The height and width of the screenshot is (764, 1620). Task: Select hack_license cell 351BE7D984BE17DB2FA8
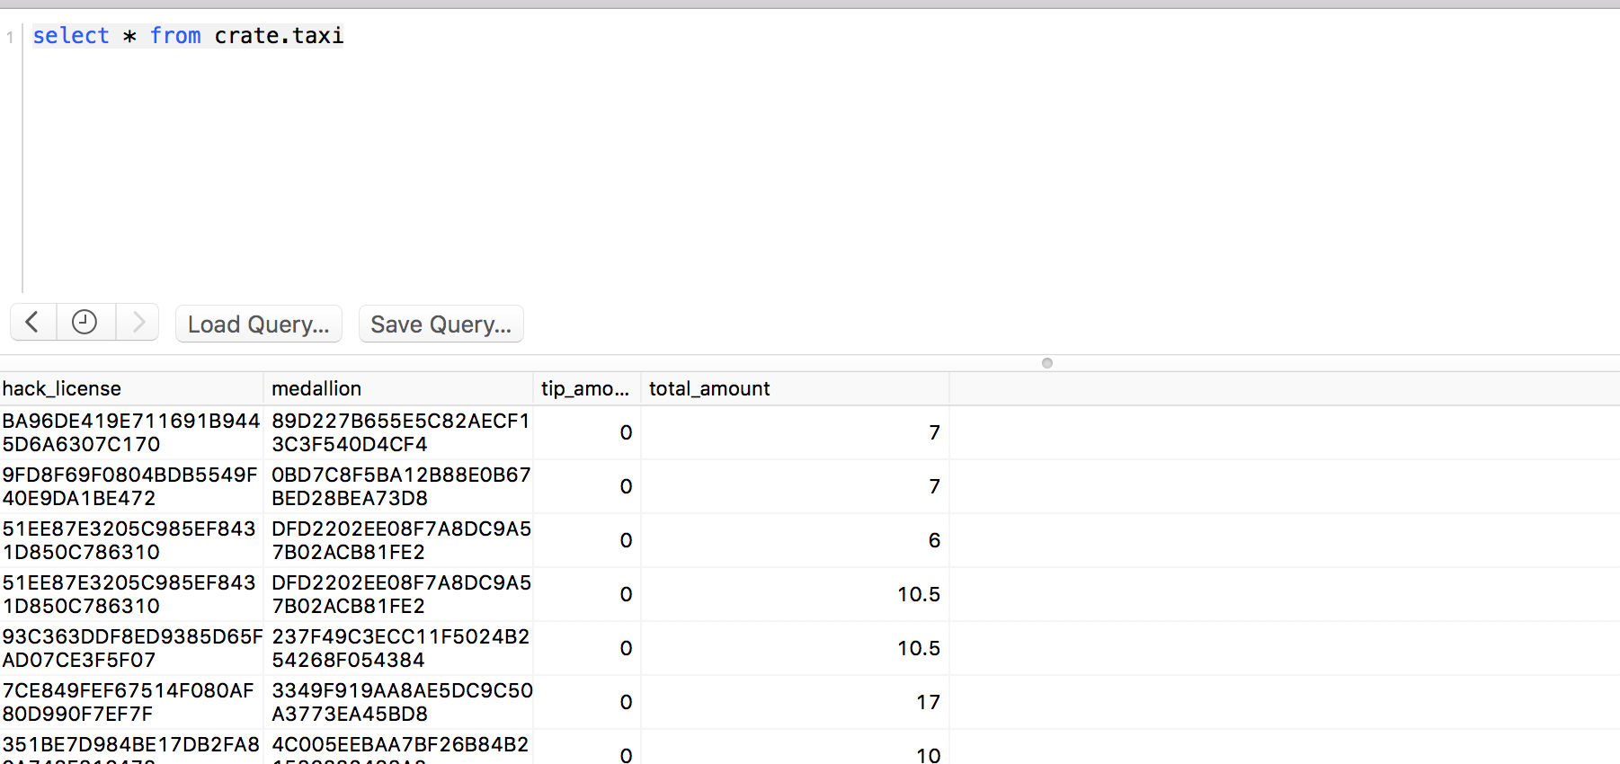tap(131, 748)
